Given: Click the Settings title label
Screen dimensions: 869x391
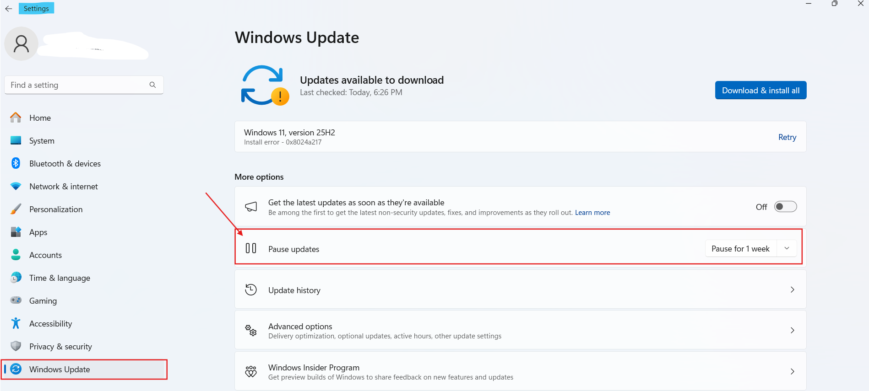Looking at the screenshot, I should [x=36, y=8].
